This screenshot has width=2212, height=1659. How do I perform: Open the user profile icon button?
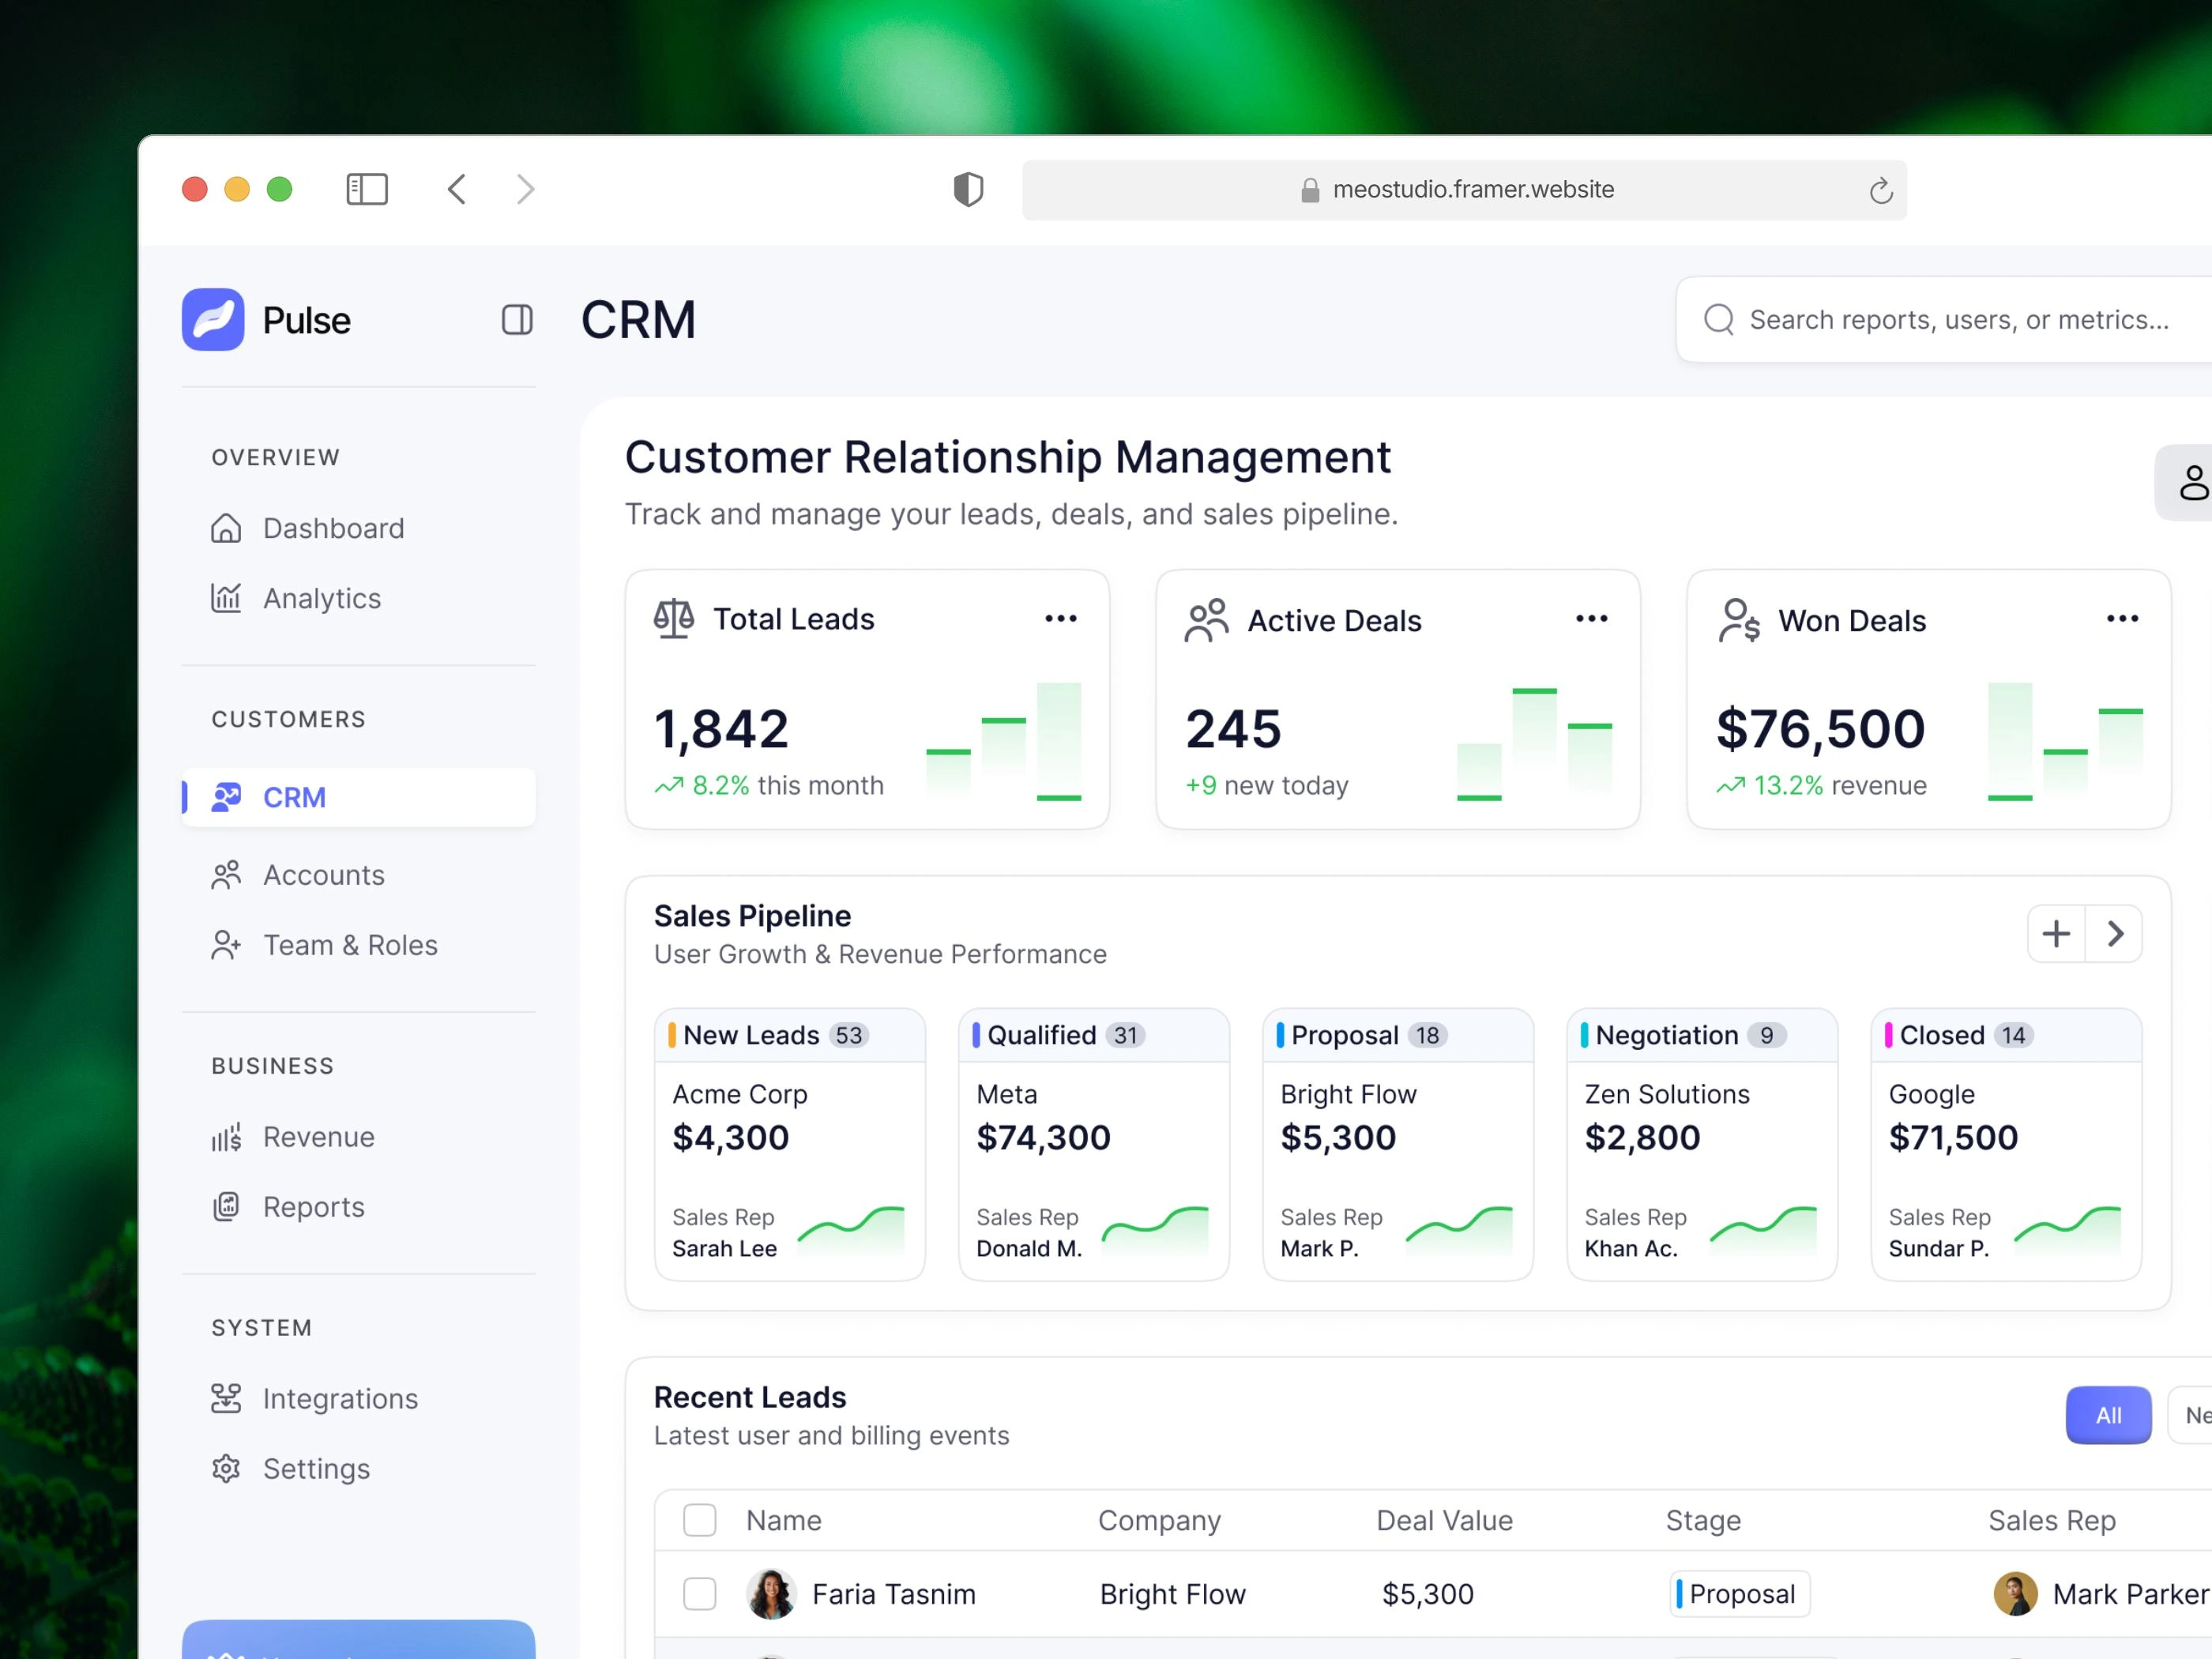coord(2192,483)
